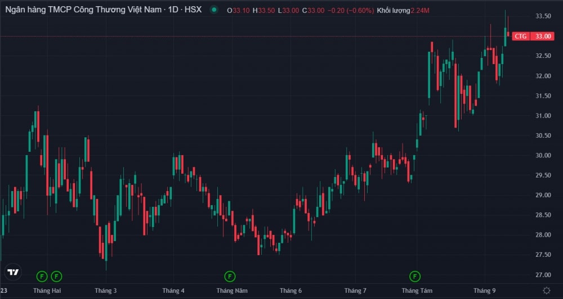Click the 33.50 price axis label
The image size is (563, 299).
point(543,16)
